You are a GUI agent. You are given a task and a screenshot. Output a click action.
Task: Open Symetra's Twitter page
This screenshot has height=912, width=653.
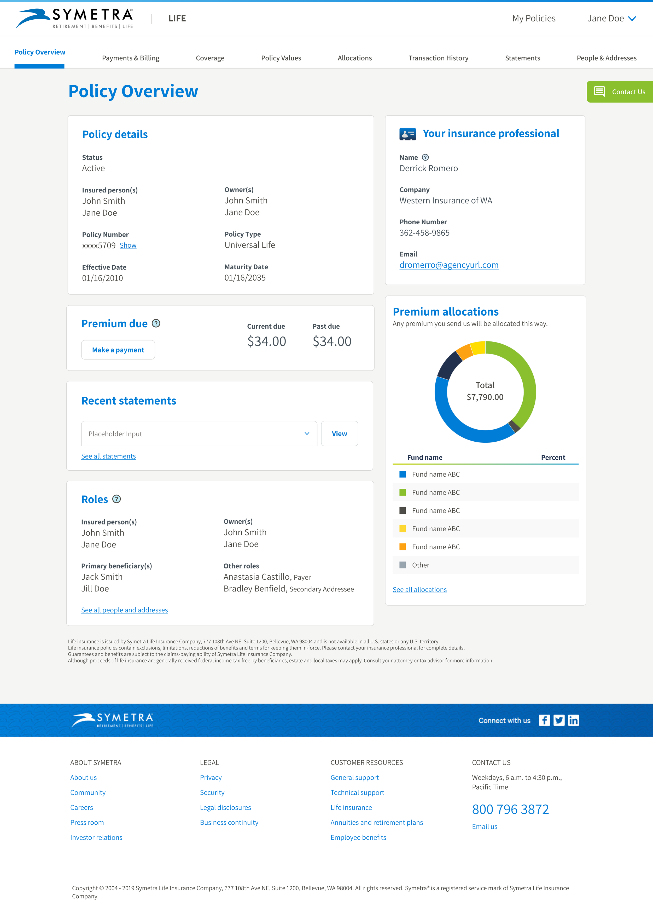pos(559,720)
